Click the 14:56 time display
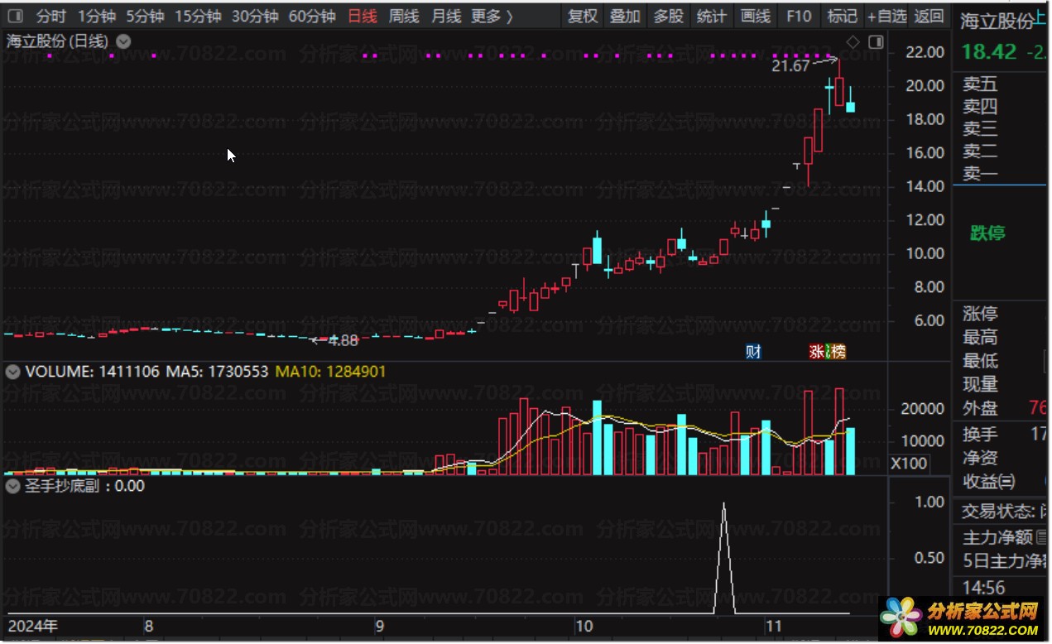This screenshot has width=1052, height=644. (984, 588)
